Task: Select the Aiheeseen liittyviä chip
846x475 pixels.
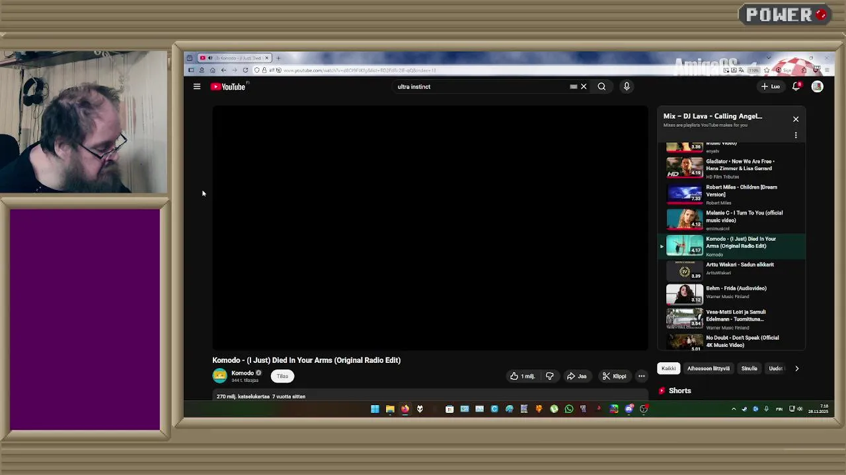Action: pos(708,368)
